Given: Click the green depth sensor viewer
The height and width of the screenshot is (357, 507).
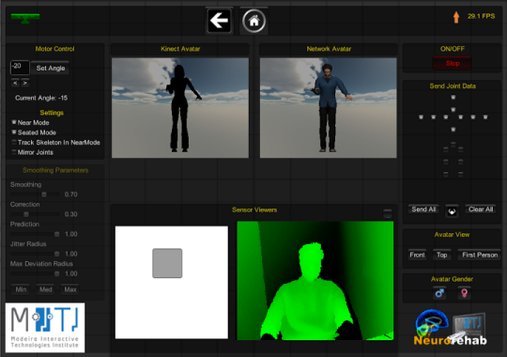Looking at the screenshot, I should 315,281.
